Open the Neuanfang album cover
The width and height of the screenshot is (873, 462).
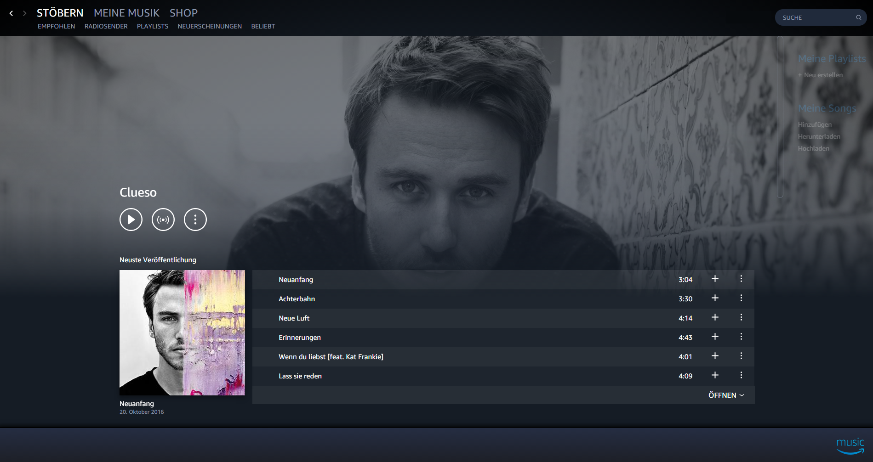pos(182,332)
